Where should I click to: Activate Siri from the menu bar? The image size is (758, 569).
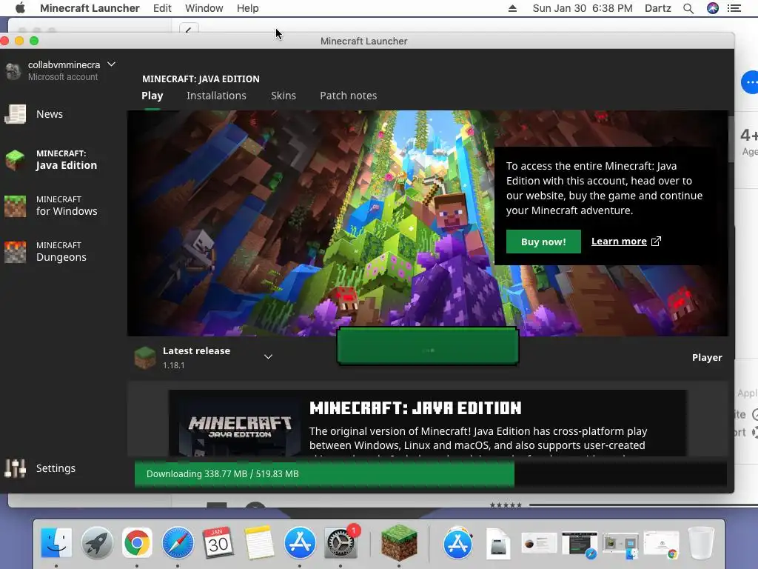[x=713, y=8]
